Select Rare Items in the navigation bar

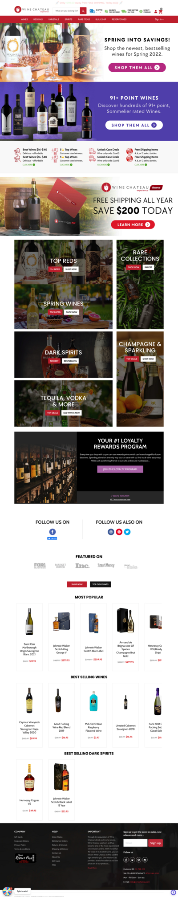(x=84, y=20)
